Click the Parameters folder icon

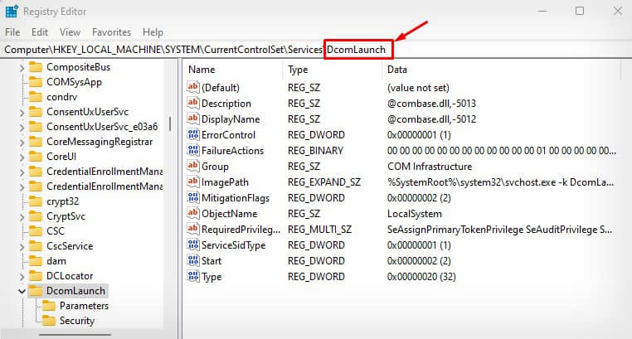point(49,306)
